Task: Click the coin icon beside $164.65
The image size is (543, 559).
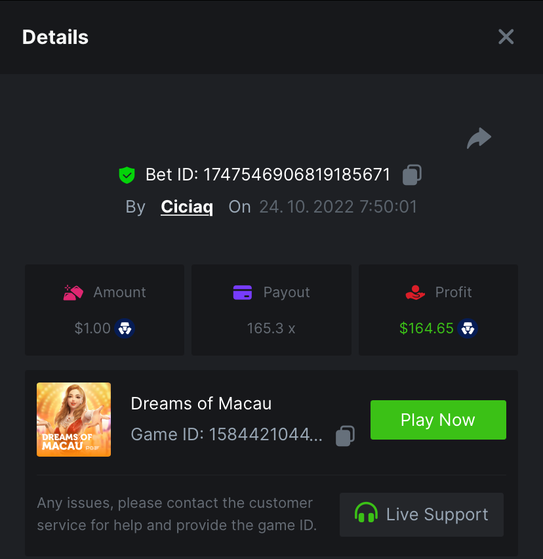Action: pos(468,328)
